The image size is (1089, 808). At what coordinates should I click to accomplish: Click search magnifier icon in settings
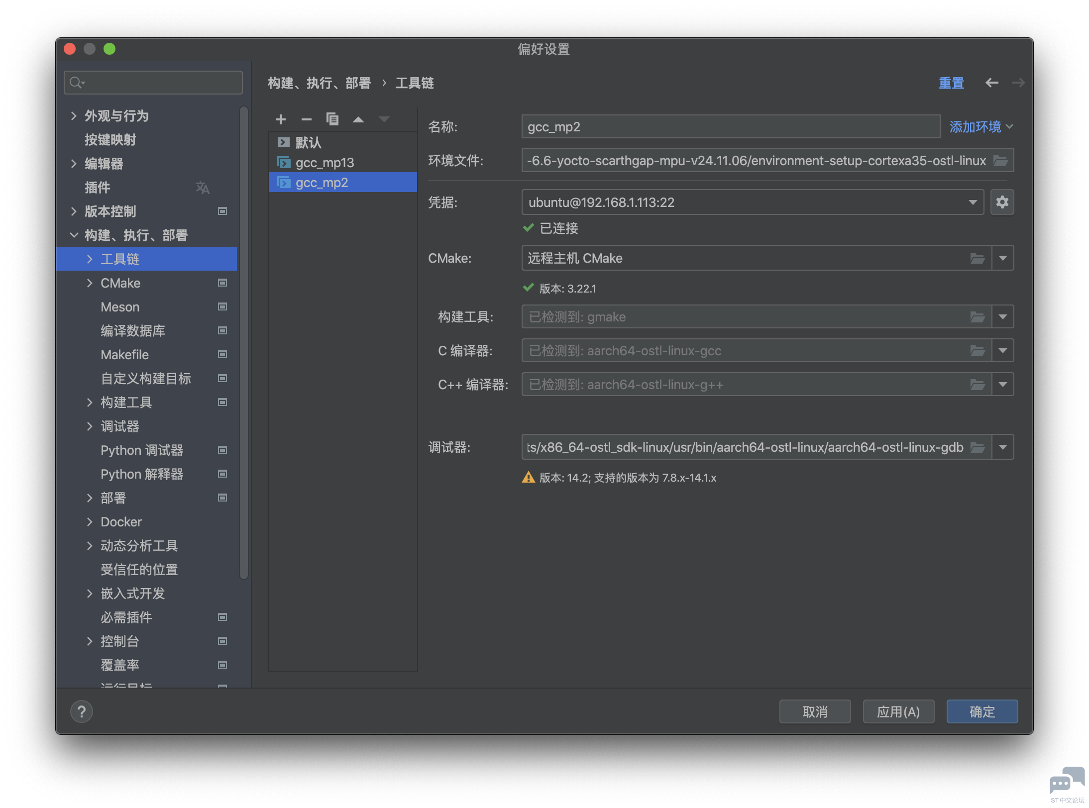click(76, 83)
